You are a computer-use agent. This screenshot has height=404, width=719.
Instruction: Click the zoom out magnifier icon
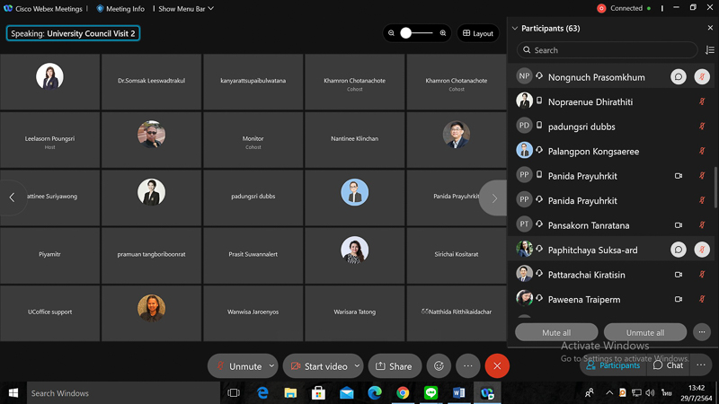(x=391, y=33)
